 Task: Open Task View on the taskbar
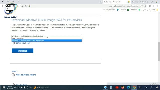click(x=140, y=88)
